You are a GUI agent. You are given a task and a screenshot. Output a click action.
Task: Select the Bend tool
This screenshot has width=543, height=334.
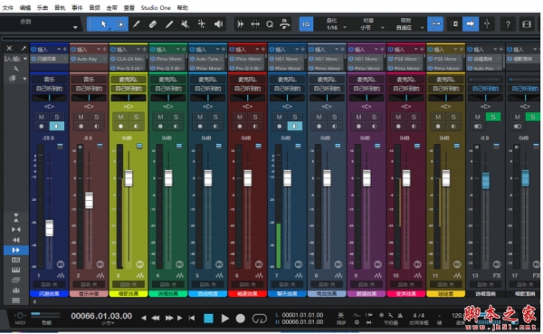pos(202,24)
